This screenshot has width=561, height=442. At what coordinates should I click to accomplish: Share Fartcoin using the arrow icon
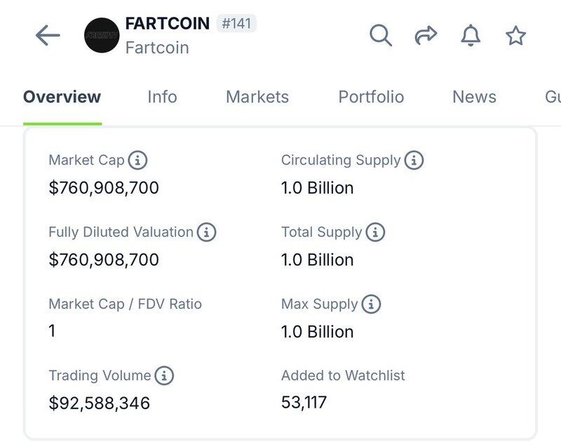426,35
